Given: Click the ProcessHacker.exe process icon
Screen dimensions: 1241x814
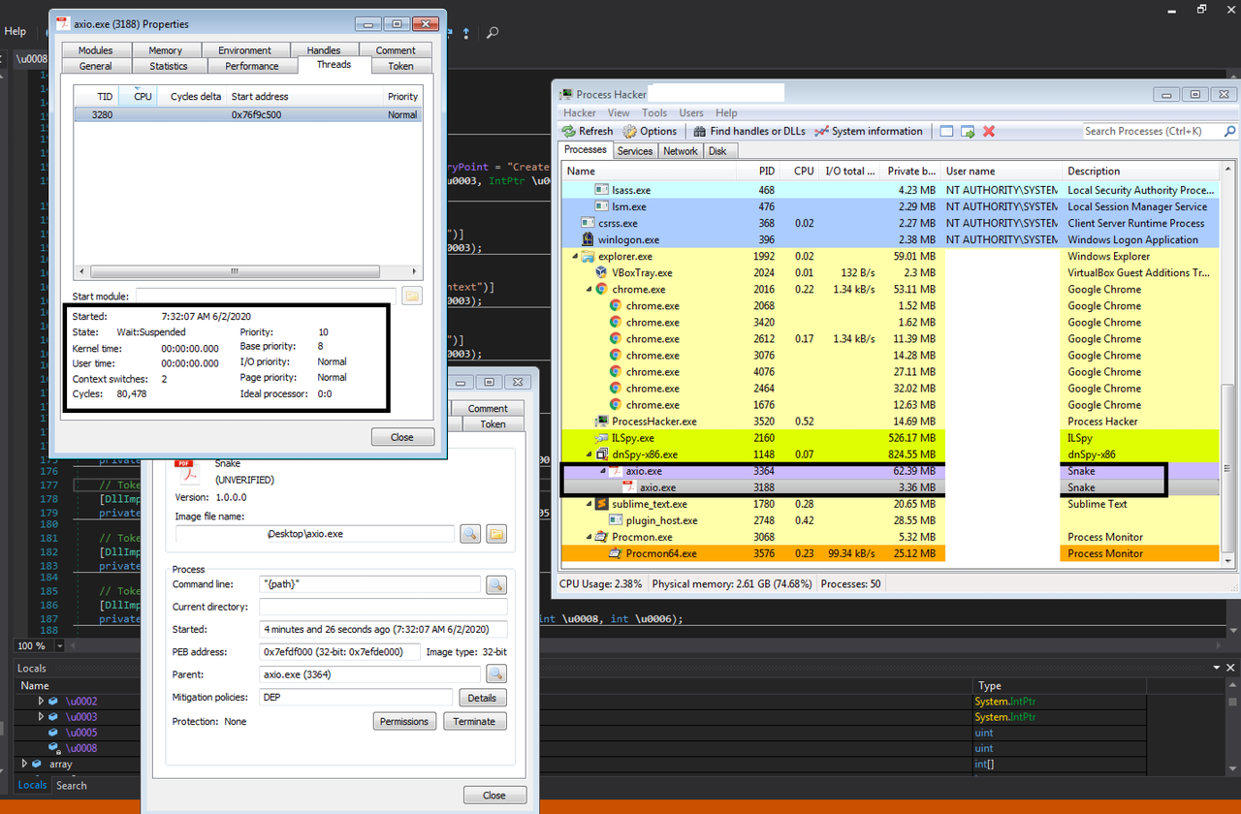Looking at the screenshot, I should coord(601,422).
